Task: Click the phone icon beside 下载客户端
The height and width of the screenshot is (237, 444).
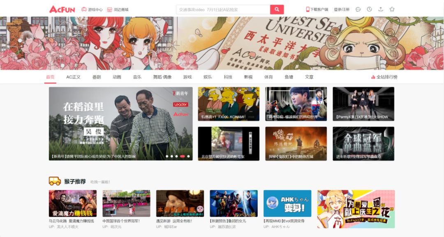Action: [x=308, y=9]
